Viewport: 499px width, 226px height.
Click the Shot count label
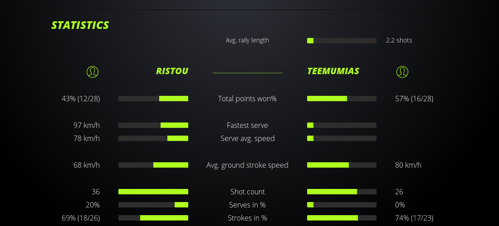point(247,192)
